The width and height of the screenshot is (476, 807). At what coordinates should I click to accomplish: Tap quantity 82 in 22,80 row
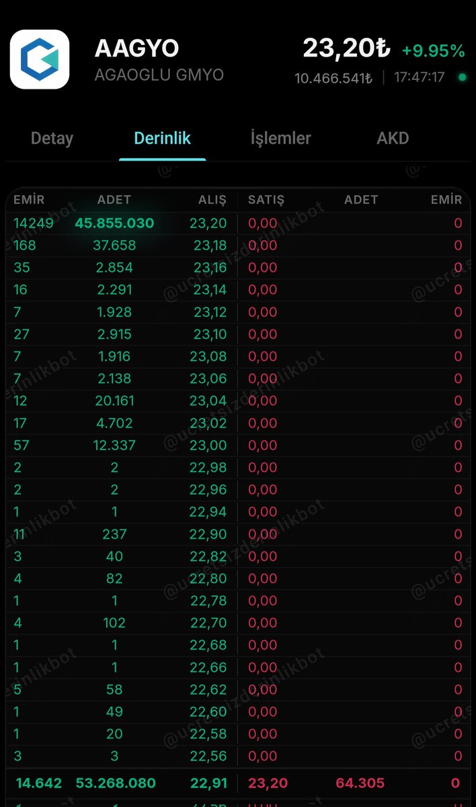click(114, 578)
